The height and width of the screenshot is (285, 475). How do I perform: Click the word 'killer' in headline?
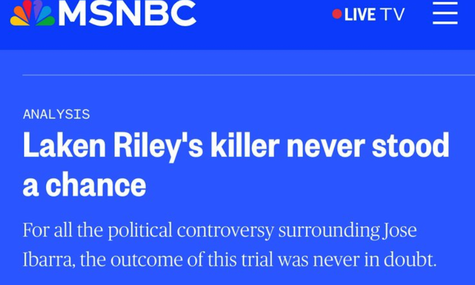[245, 145]
